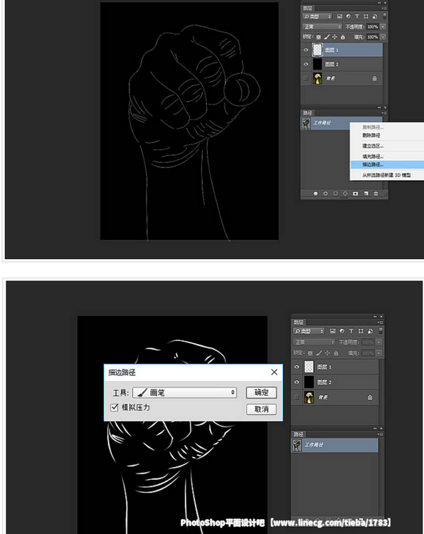Select 路径 tab in lower screenshot
The height and width of the screenshot is (534, 424).
pyautogui.click(x=298, y=434)
